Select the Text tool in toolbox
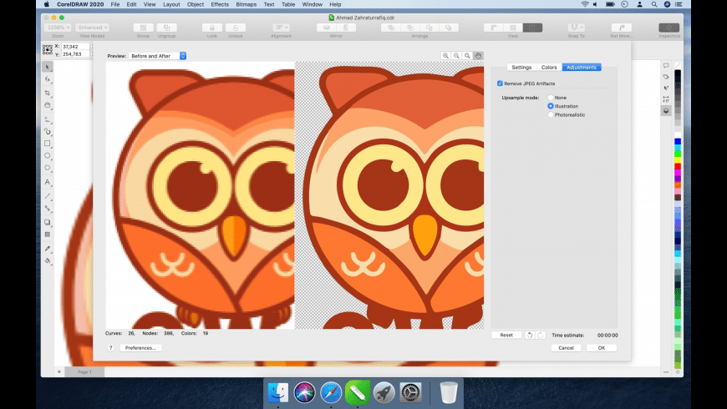 [48, 182]
